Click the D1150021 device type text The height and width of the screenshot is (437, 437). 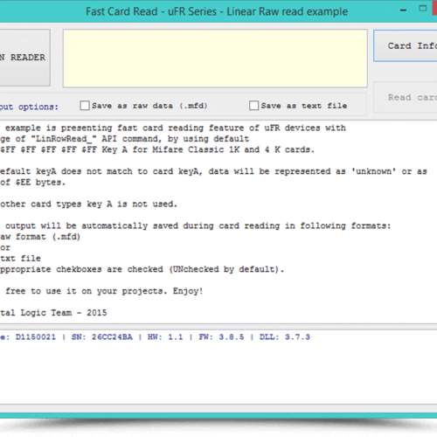pos(36,337)
